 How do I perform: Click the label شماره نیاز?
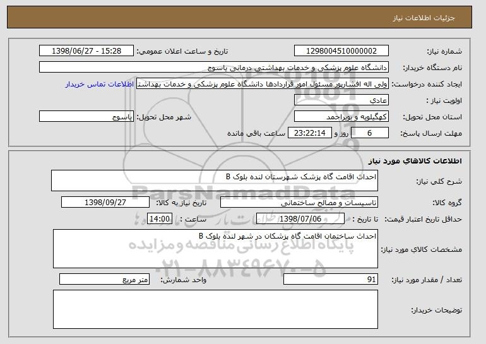click(x=444, y=51)
